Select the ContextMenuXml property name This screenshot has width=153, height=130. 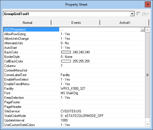[x=16, y=70]
